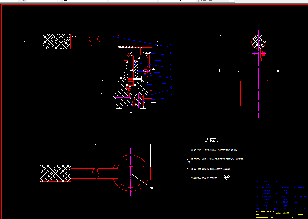
Task: Click leader callout number 3 beside section view
Action: [171, 59]
